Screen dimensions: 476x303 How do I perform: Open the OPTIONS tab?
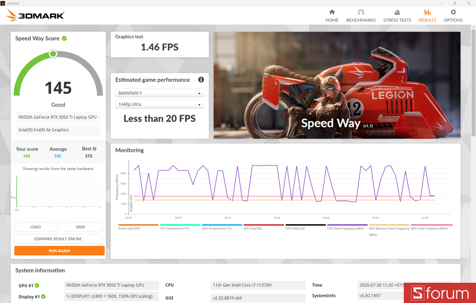point(453,16)
